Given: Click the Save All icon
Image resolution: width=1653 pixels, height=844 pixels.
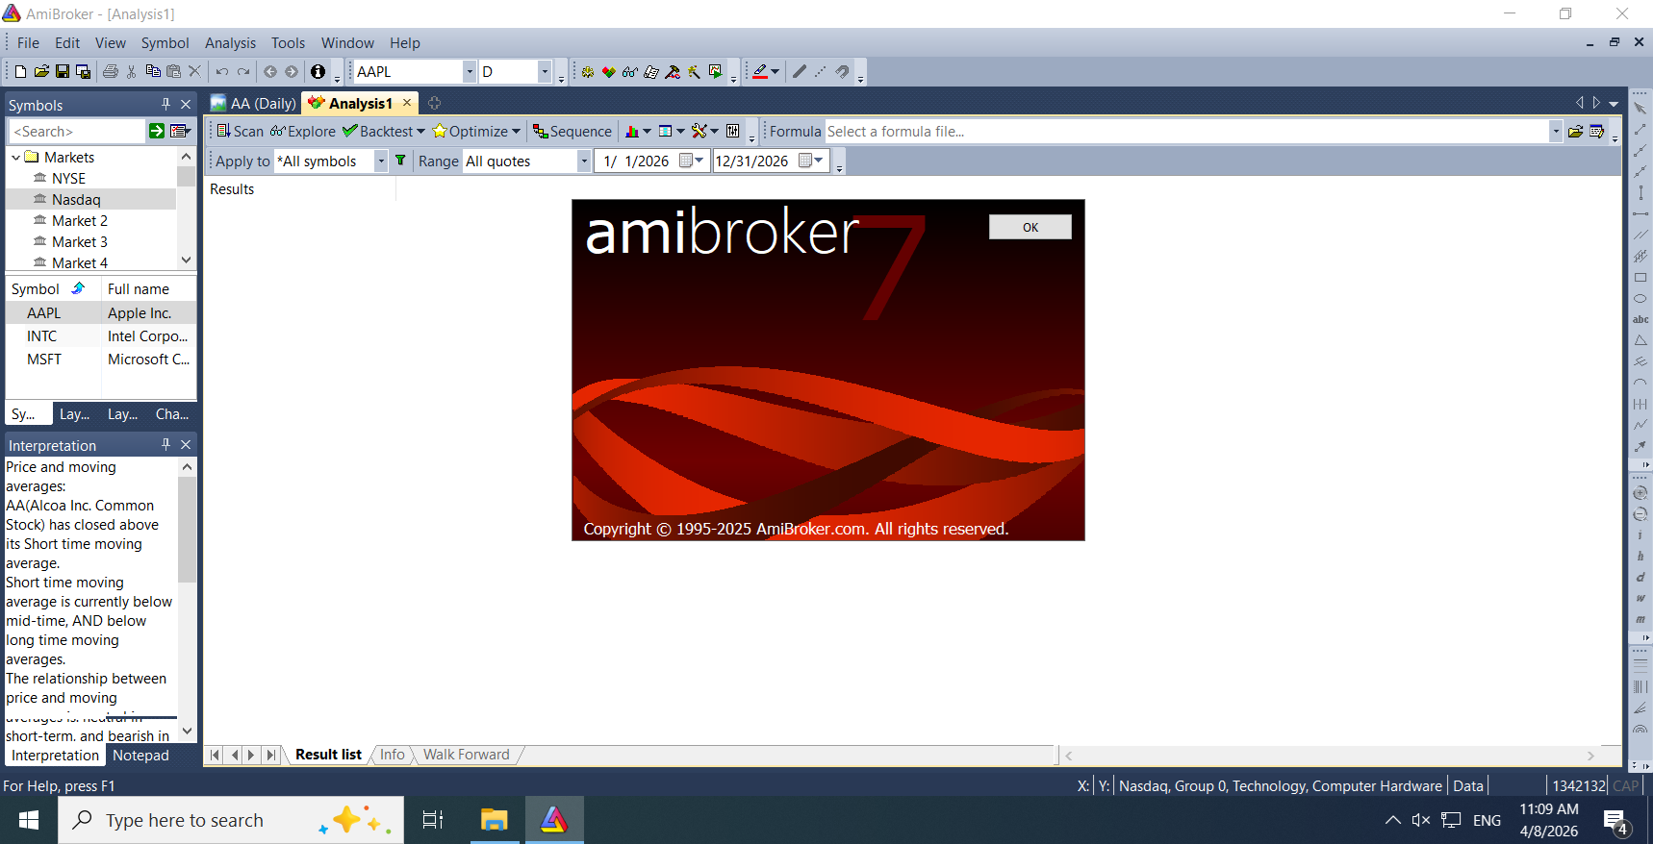Looking at the screenshot, I should point(84,71).
